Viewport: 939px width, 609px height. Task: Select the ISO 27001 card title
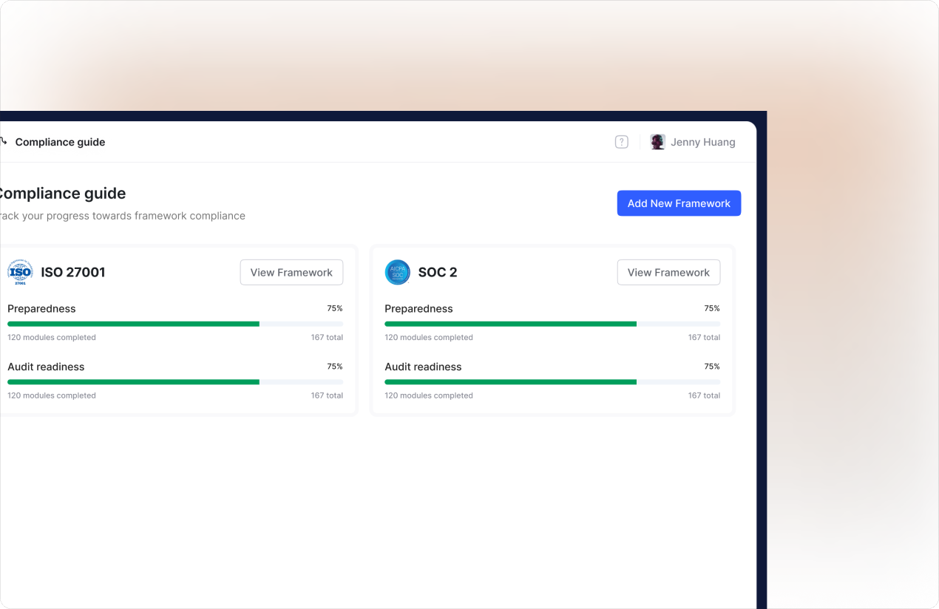coord(73,272)
